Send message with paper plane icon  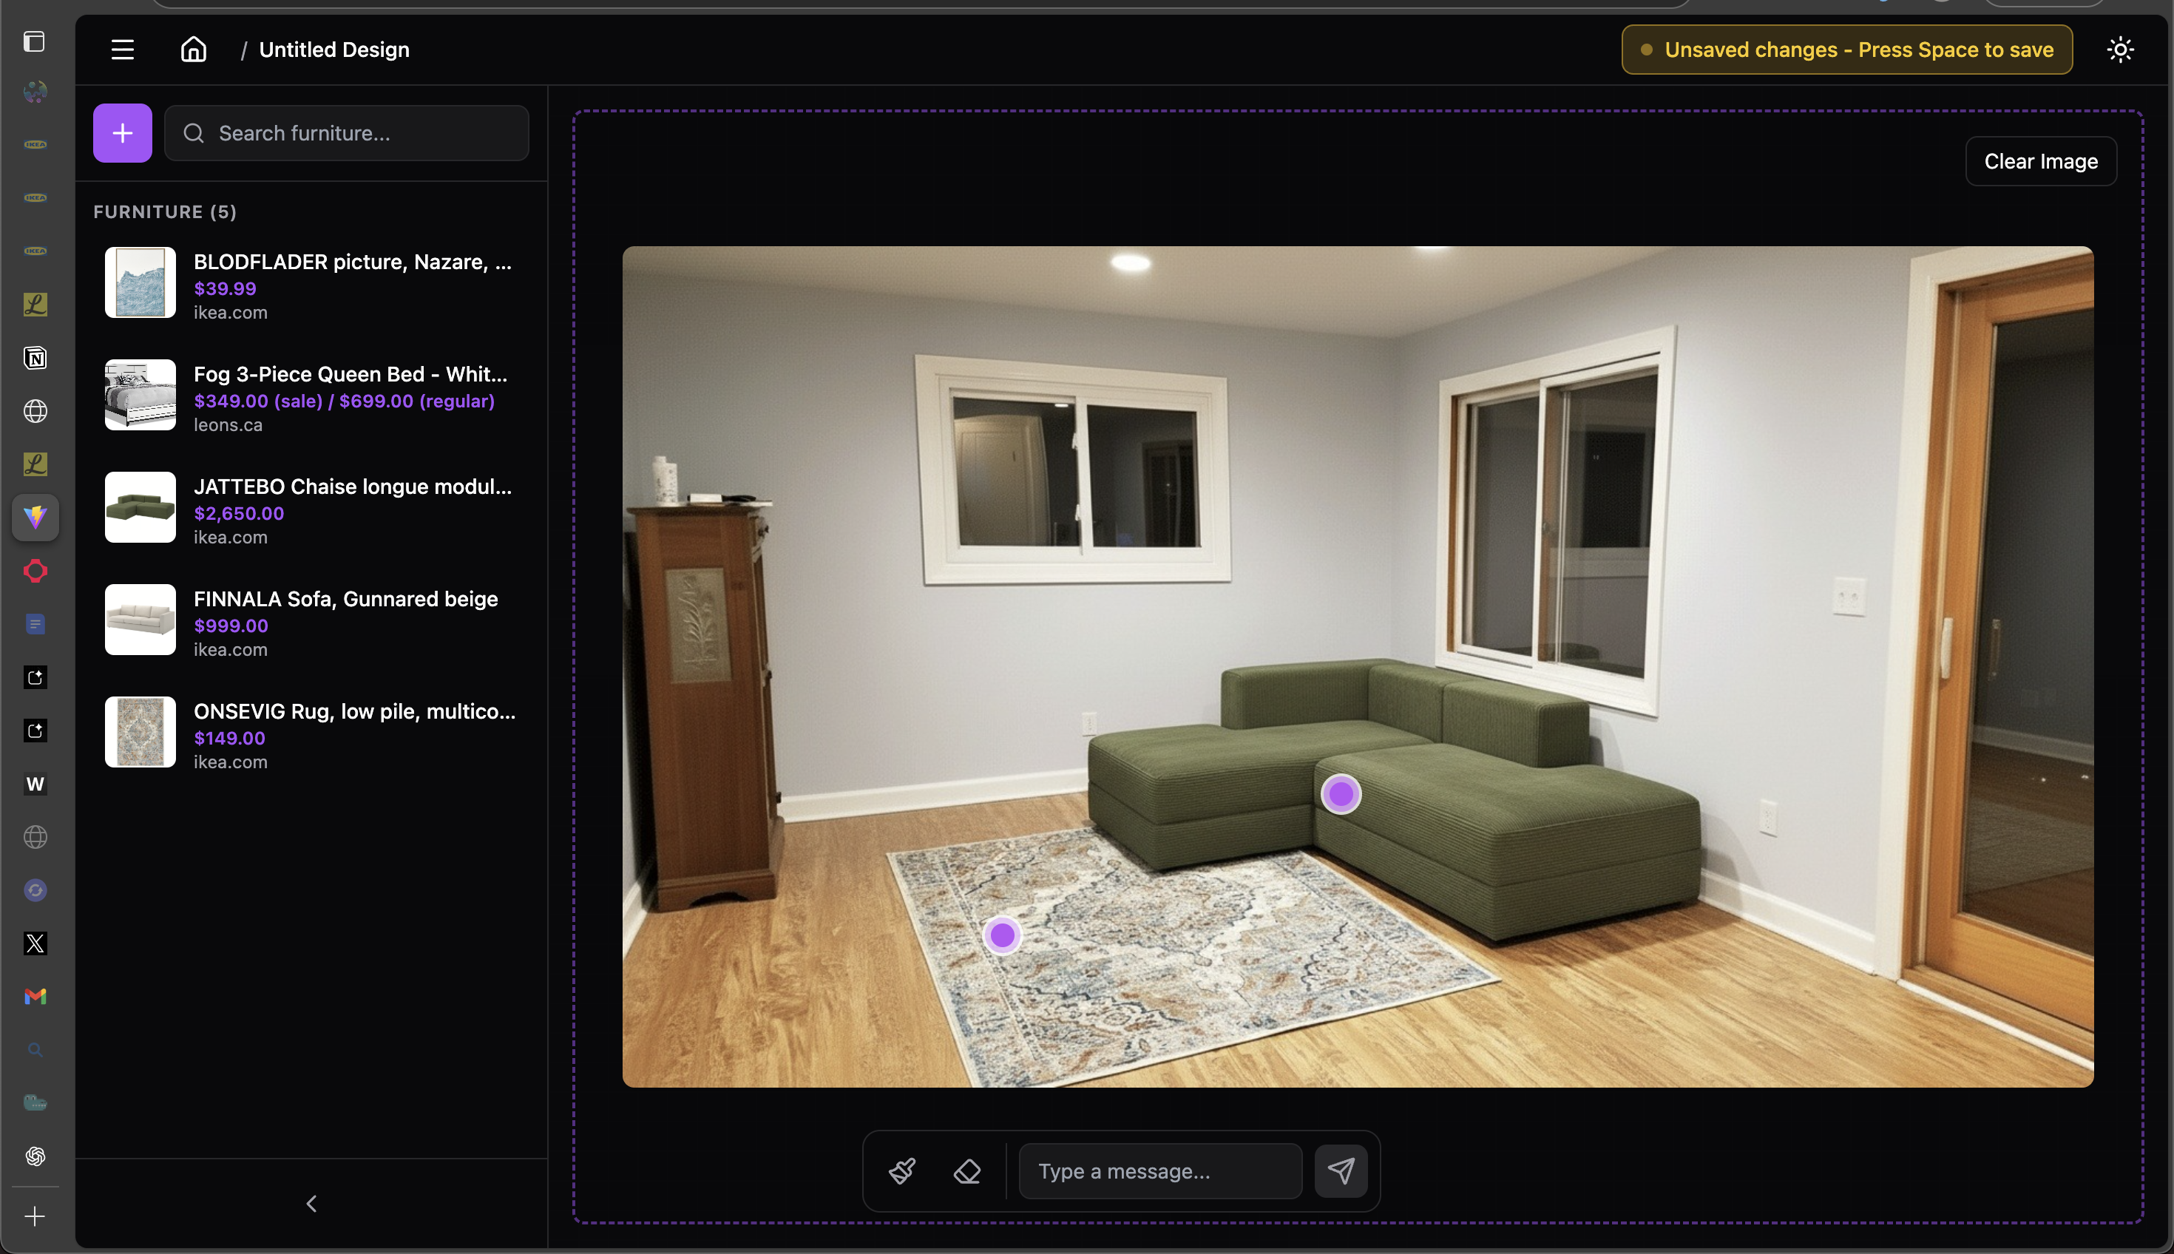1340,1170
